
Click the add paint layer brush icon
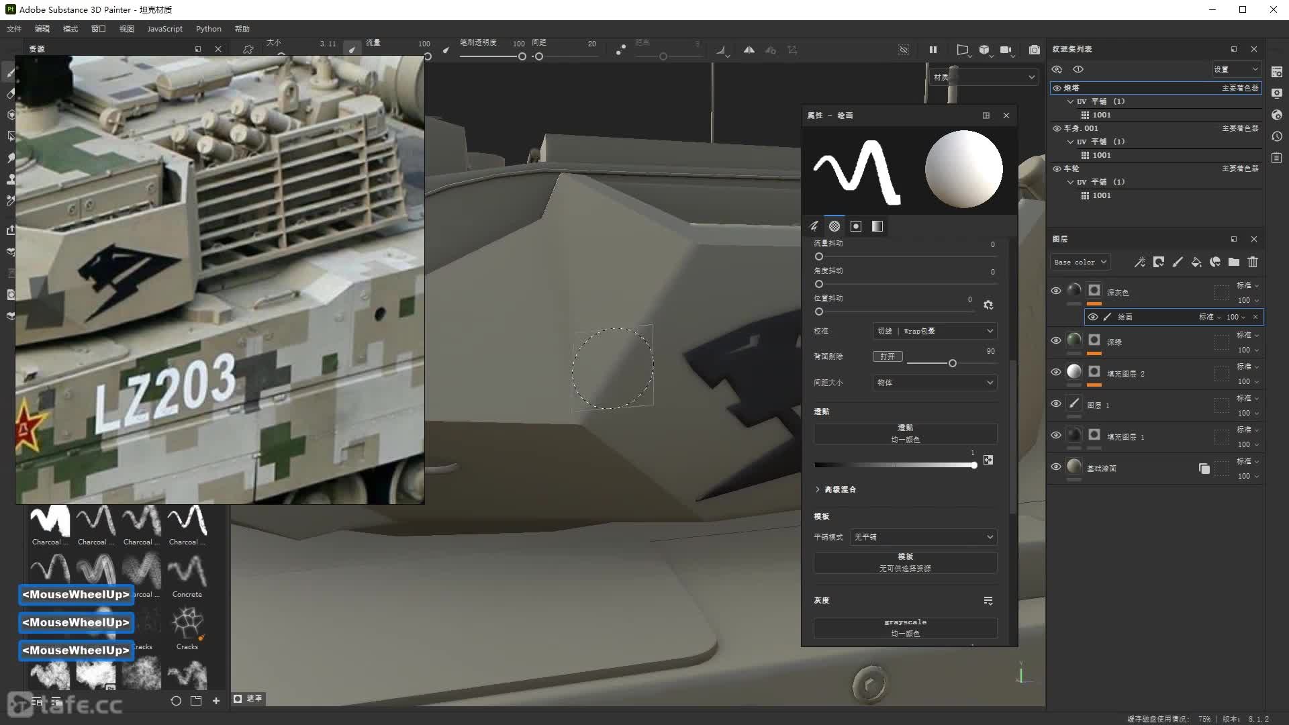point(1178,262)
